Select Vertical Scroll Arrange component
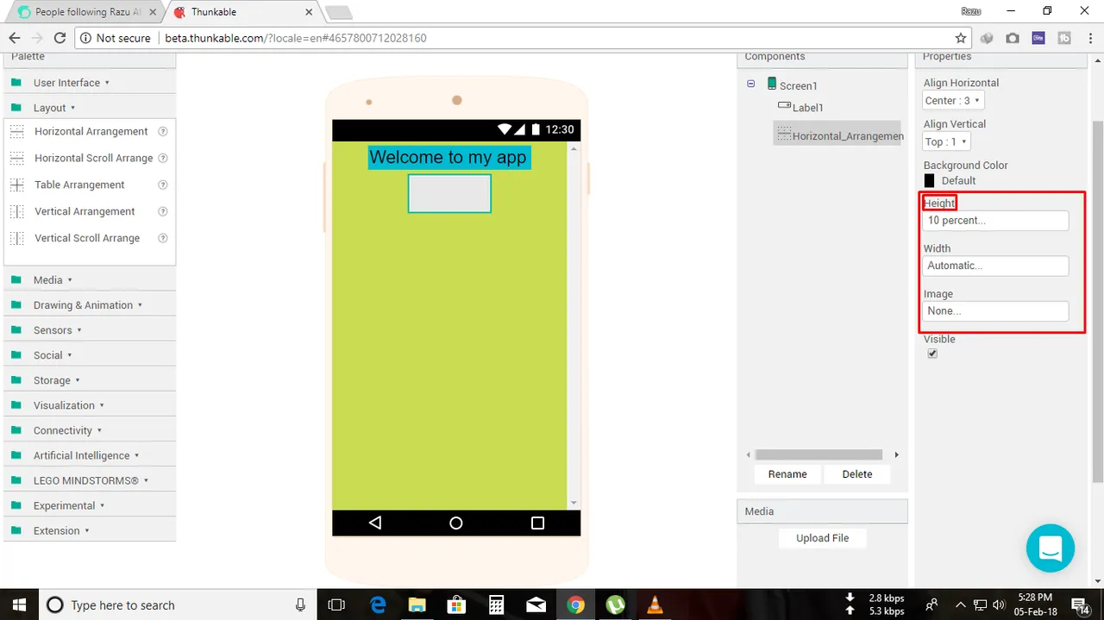The image size is (1104, 620). (87, 239)
